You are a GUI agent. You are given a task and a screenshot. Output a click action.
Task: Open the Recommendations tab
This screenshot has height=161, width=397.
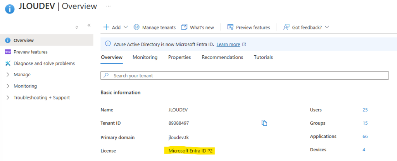tap(222, 57)
